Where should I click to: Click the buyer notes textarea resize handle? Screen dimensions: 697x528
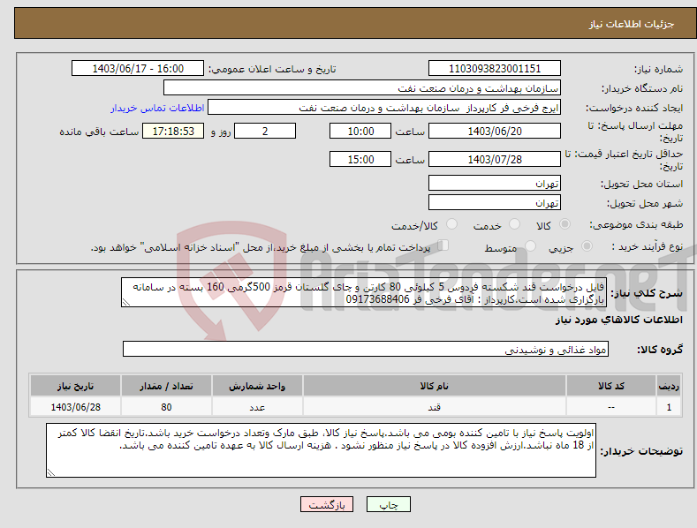click(51, 472)
